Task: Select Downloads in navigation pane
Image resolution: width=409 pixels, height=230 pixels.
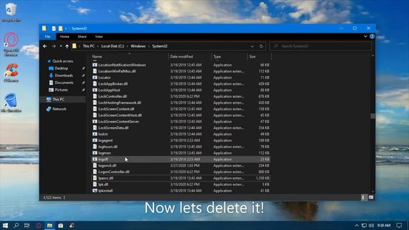Action: point(64,75)
